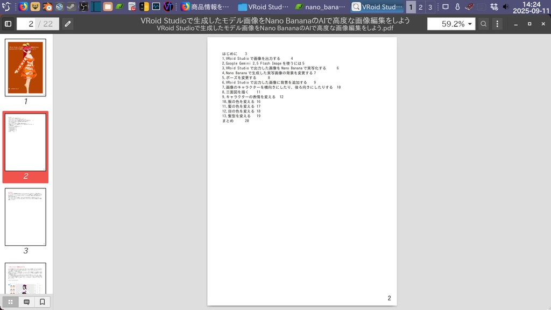Viewport: 551px width, 310px height.
Task: Open the vertical three-dot options menu
Action: [497, 24]
